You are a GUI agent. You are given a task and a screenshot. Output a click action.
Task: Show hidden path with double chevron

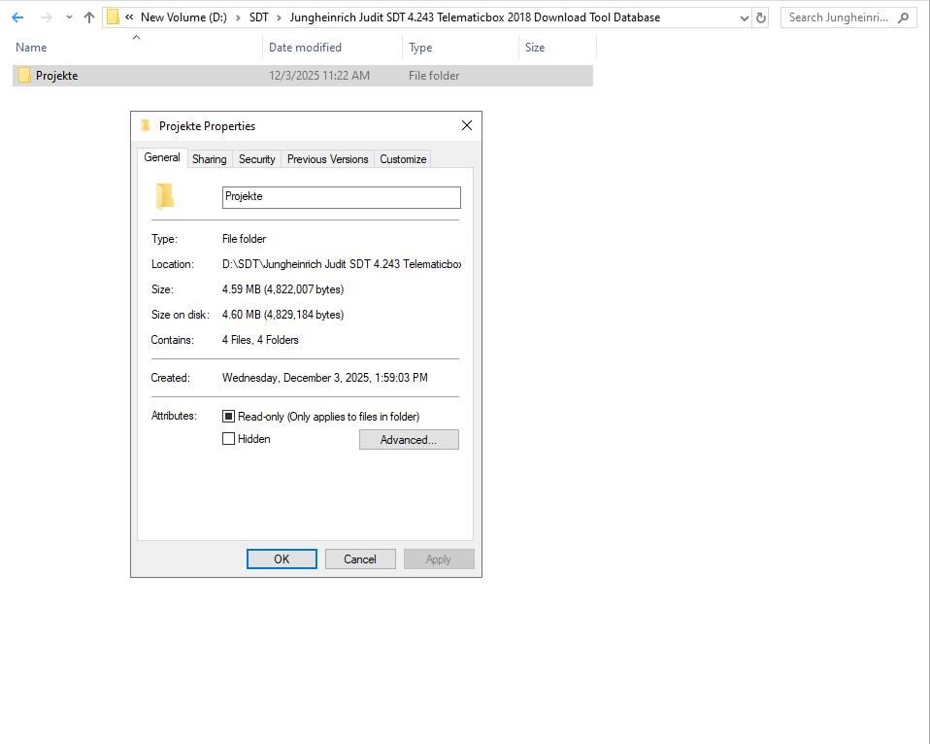129,17
